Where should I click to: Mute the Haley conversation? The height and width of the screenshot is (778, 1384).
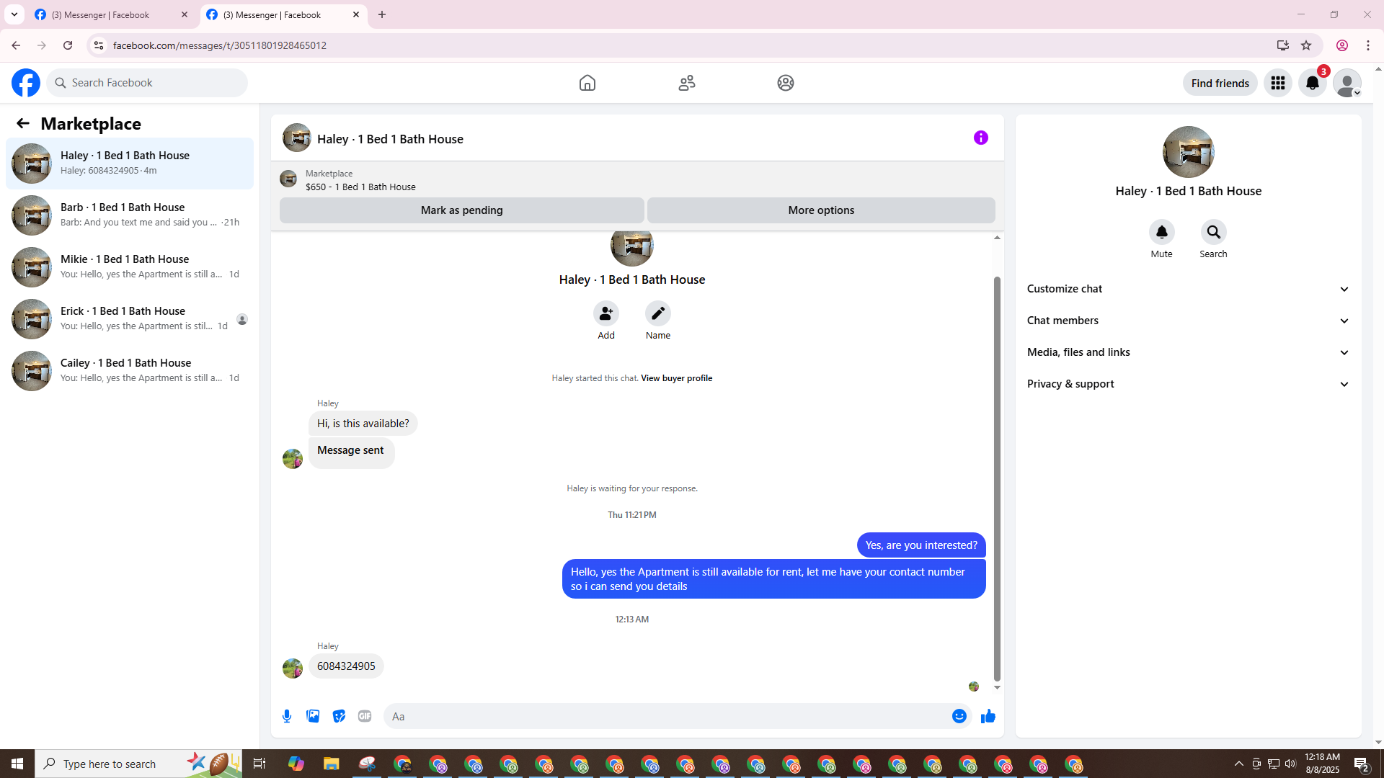coord(1161,232)
